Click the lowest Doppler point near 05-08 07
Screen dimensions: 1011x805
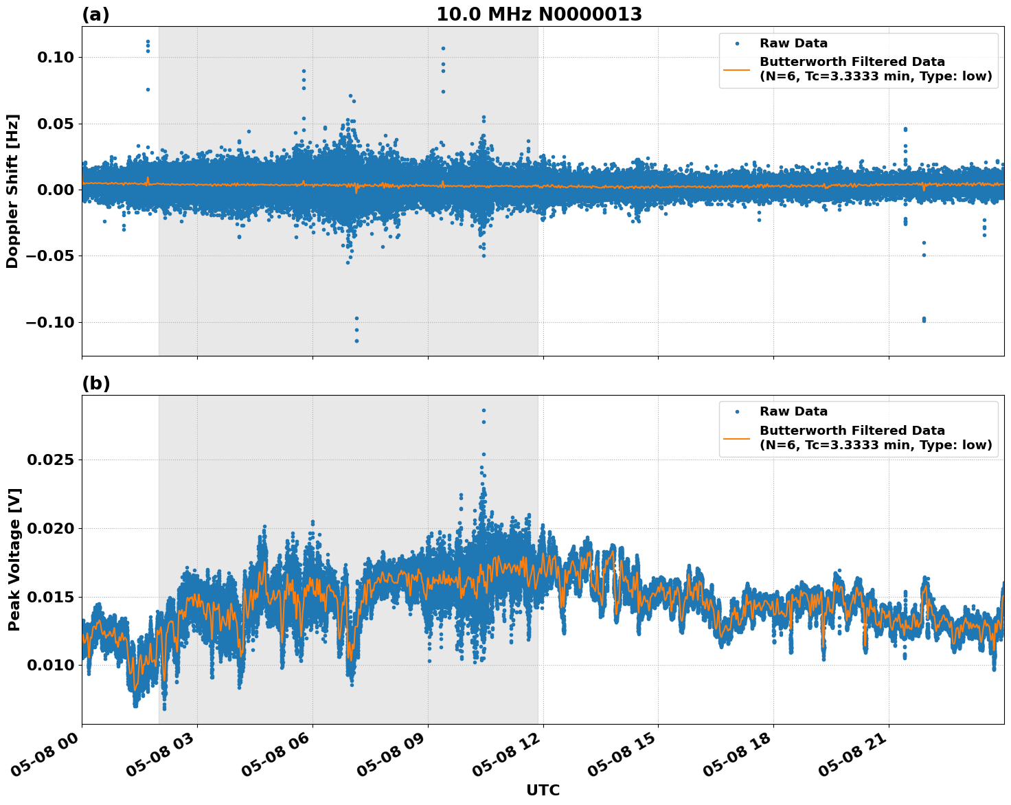355,340
